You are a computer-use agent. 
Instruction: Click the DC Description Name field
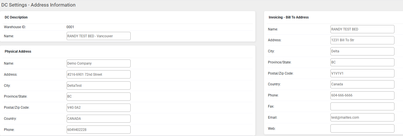click(98, 36)
